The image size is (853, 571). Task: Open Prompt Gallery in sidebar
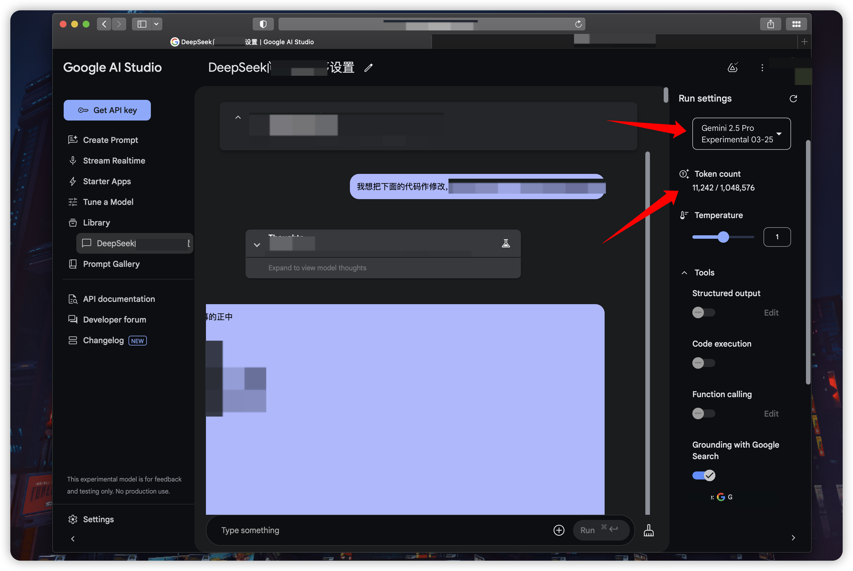(x=111, y=264)
